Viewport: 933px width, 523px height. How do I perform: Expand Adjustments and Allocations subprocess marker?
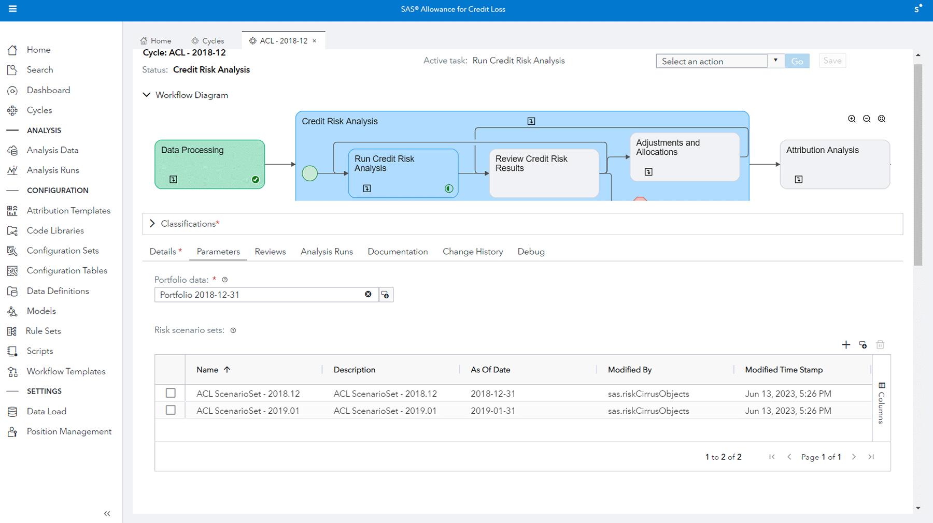point(648,172)
